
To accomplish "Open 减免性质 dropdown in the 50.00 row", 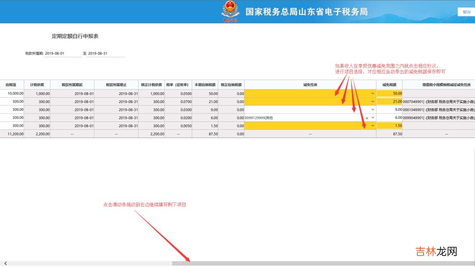I will [373, 93].
